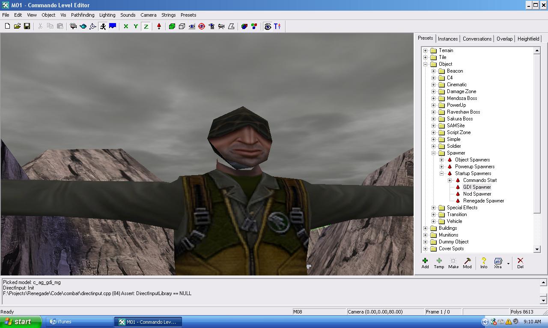Open the Xtra dropdown arrow
Screen dimensions: 548x328
508,264
